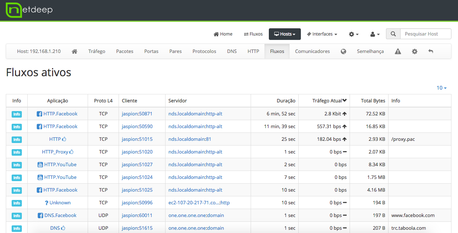Click the Netdeep logo
Image resolution: width=458 pixels, height=233 pixels.
tap(29, 10)
